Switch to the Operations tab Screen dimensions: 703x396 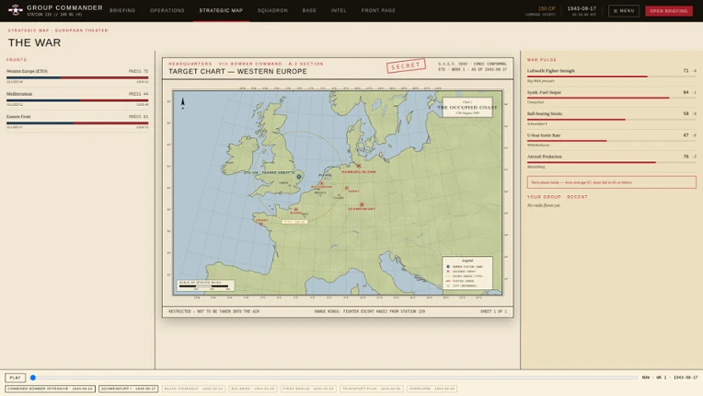point(167,10)
